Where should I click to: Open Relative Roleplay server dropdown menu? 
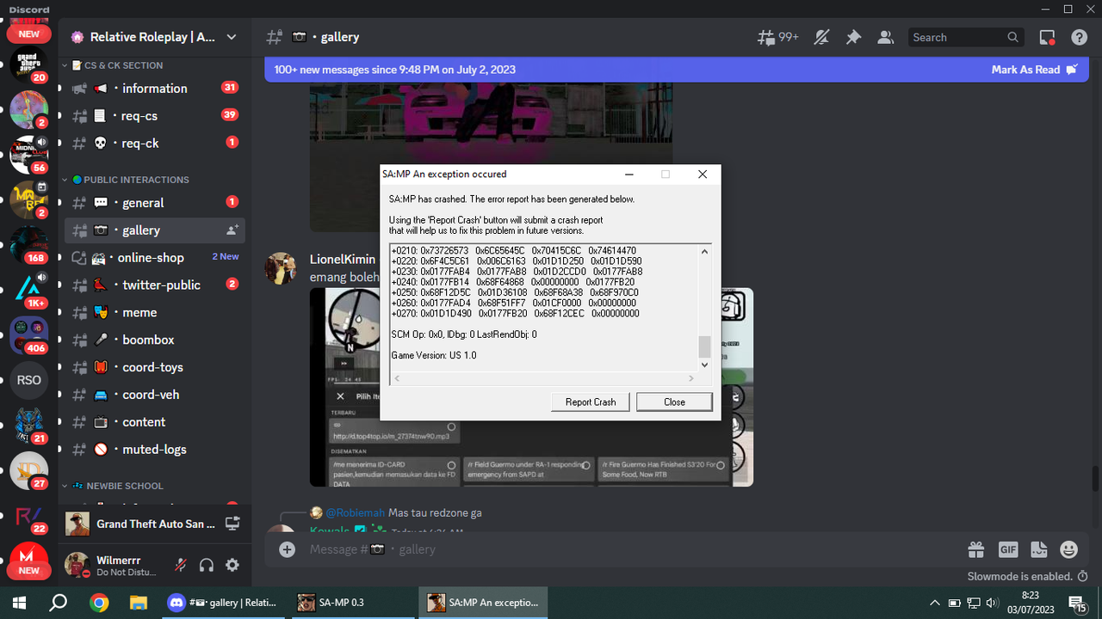pos(232,37)
